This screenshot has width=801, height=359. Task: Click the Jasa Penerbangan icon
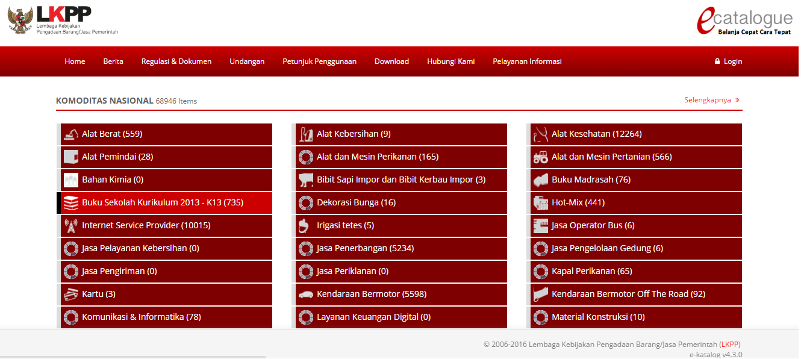pos(306,249)
